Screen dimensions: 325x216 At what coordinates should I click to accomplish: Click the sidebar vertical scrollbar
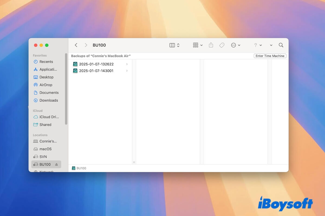pos(66,89)
